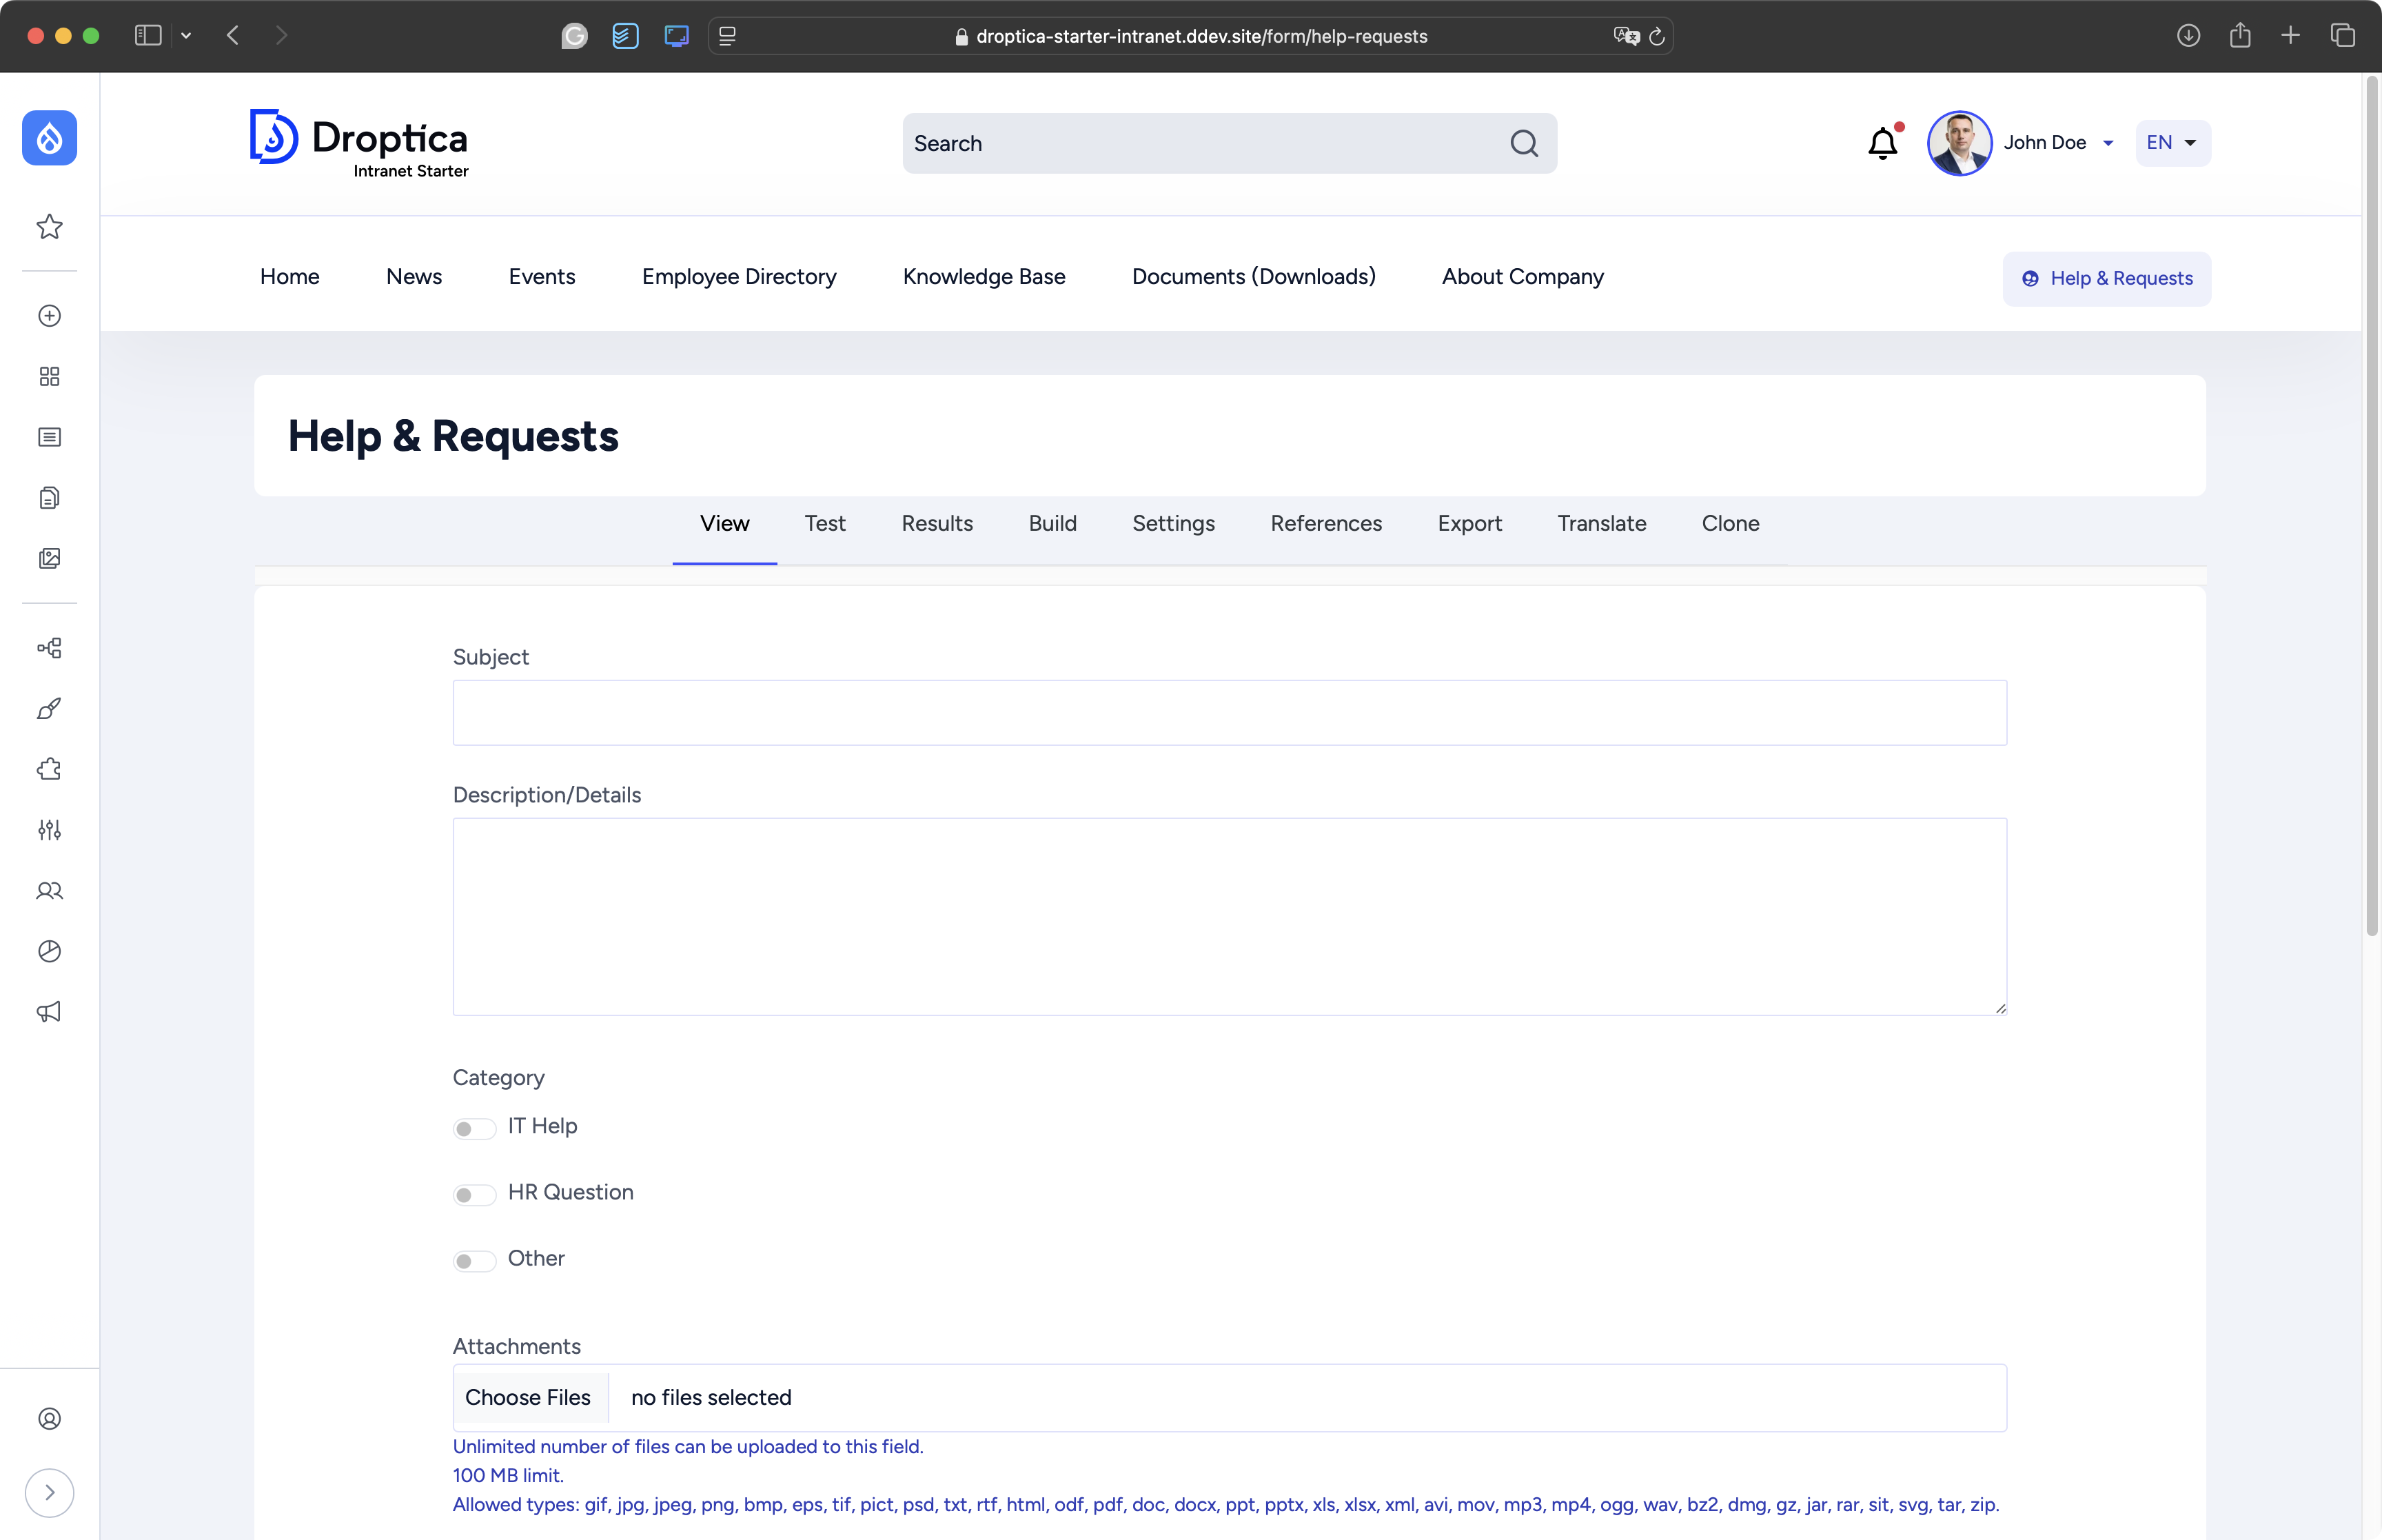Screen dimensions: 2382x1540
Task: Click the announcements megaphone icon in sidebar
Action: click(49, 1012)
